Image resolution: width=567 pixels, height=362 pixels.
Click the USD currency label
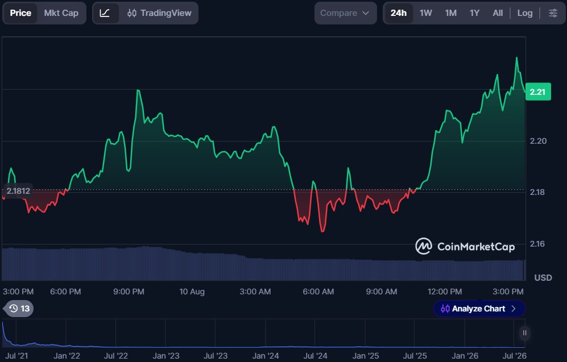(543, 277)
